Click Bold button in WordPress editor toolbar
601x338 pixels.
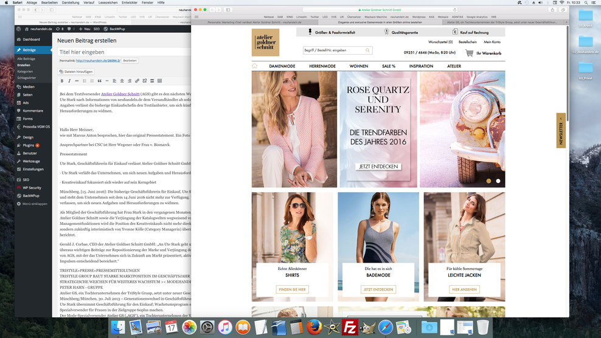[x=61, y=81]
